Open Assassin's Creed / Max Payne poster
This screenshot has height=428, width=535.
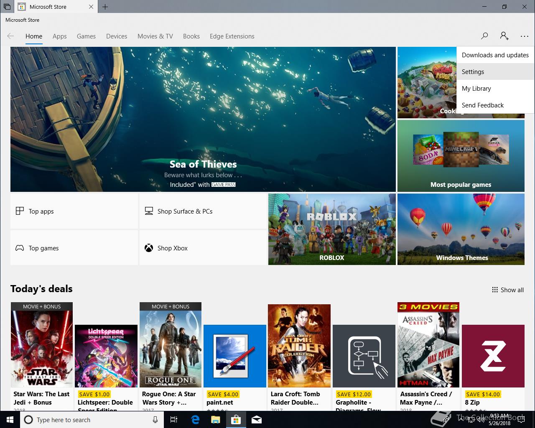point(428,345)
